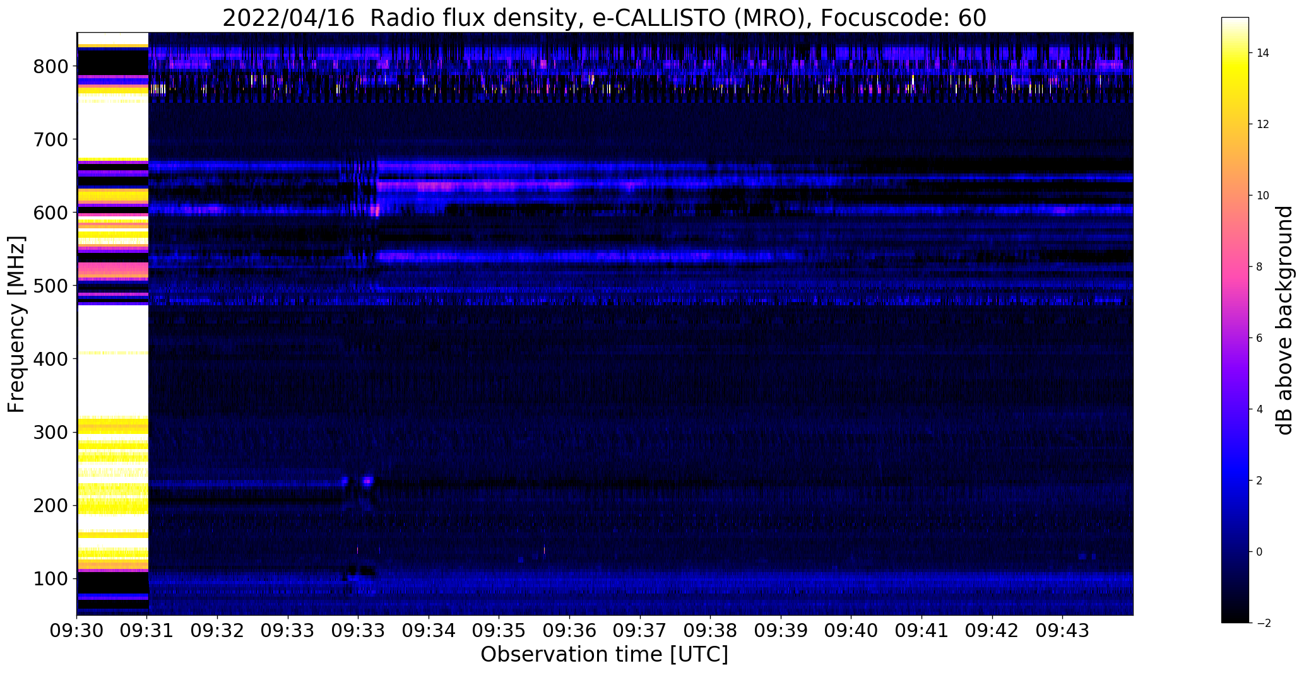Click the 800 frequency tick label
This screenshot has width=1304, height=673.
pyautogui.click(x=50, y=66)
